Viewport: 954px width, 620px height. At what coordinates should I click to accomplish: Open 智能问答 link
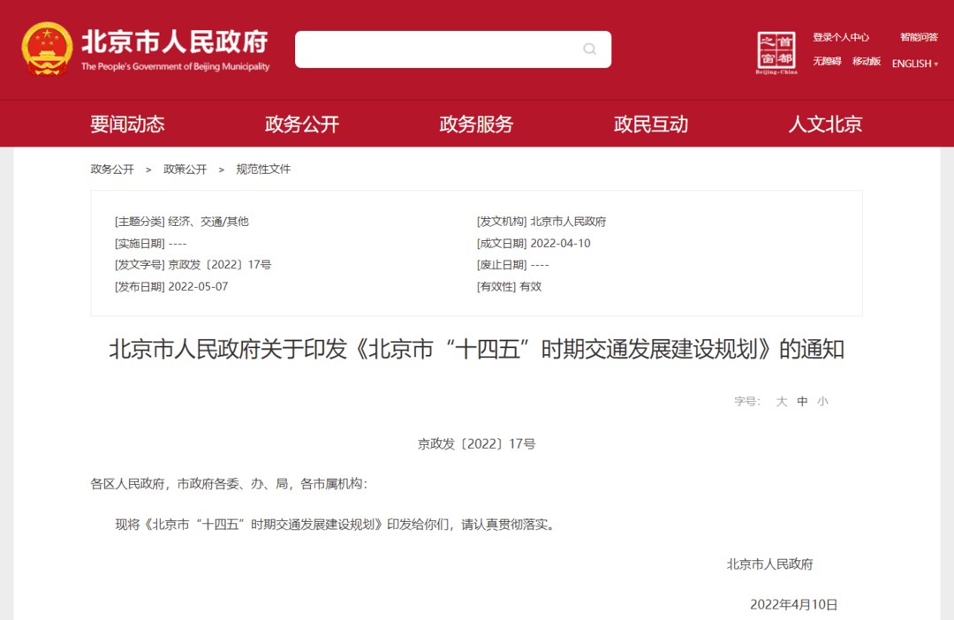919,38
